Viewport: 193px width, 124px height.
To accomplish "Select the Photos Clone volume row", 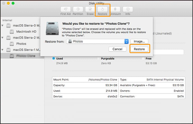I will pyautogui.click(x=22, y=56).
